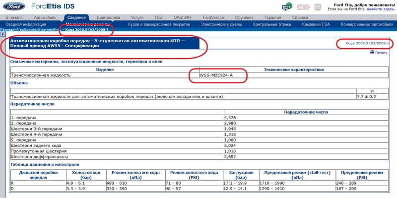Click the AW55 specification page heading
The height and width of the screenshot is (199, 397).
105,43
